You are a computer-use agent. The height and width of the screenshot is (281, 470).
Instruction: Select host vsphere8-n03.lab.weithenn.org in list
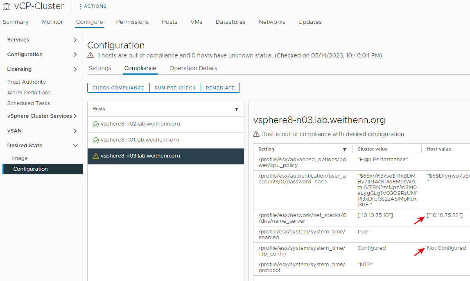166,156
